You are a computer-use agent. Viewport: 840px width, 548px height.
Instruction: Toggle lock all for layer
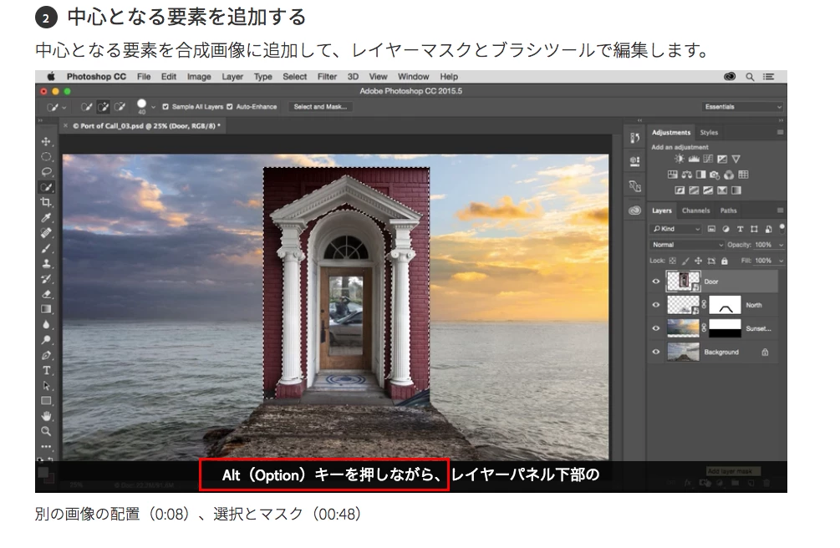point(725,261)
